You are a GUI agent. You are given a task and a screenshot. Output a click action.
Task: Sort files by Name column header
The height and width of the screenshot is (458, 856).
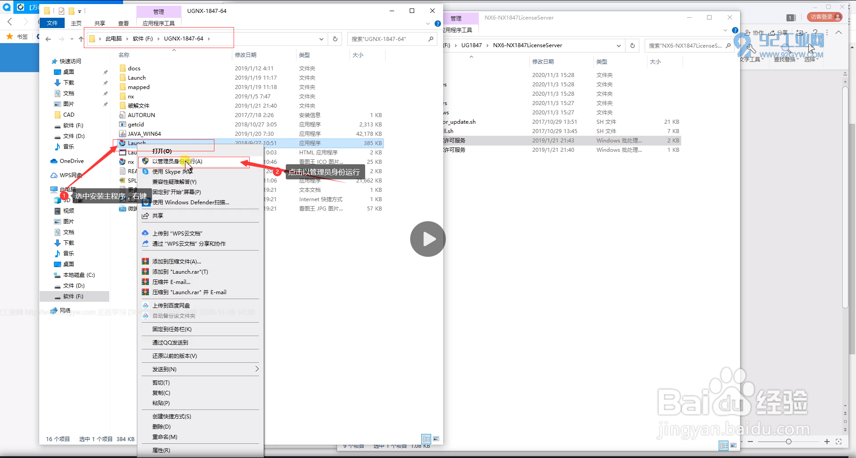click(124, 55)
